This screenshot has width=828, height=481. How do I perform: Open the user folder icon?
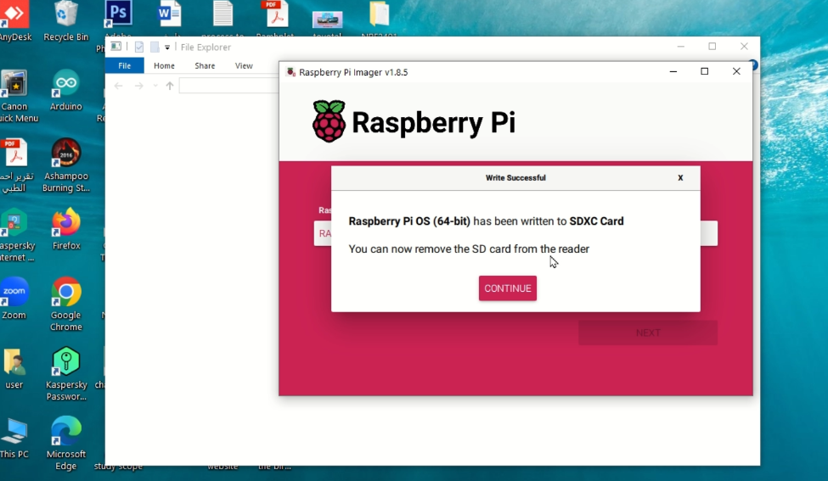(x=14, y=369)
